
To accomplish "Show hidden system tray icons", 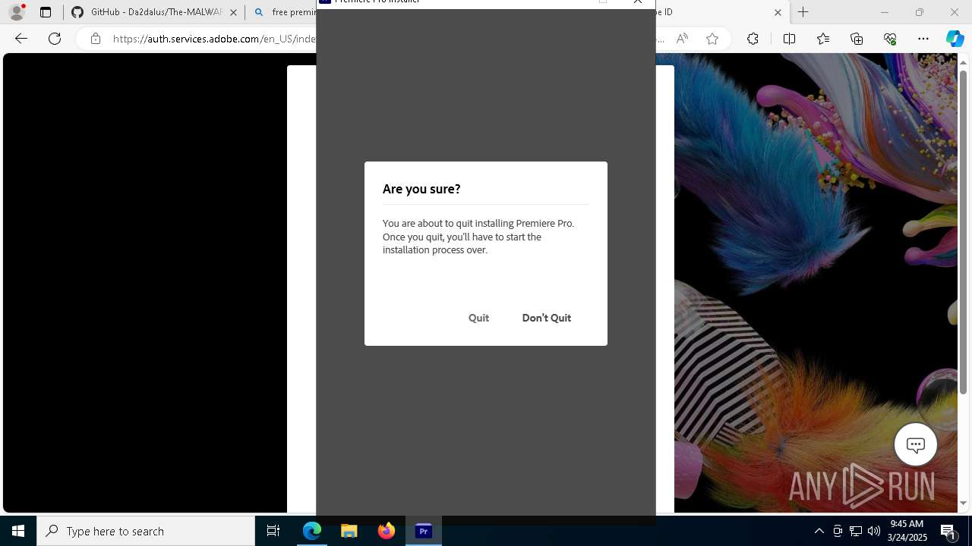I will click(x=819, y=531).
